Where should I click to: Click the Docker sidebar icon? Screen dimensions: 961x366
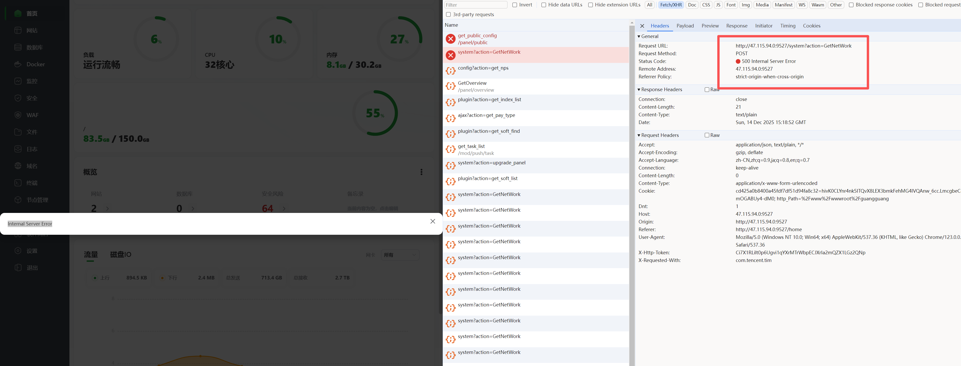(18, 64)
